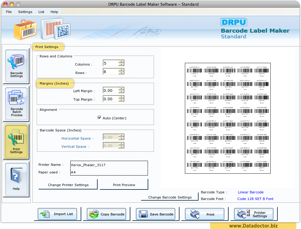The height and width of the screenshot is (229, 301).
Task: Toggle the Auto (Center) alignment checkbox
Action: 99,118
